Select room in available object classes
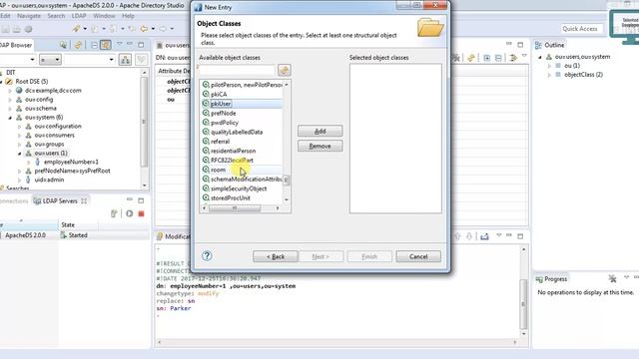 point(242,170)
